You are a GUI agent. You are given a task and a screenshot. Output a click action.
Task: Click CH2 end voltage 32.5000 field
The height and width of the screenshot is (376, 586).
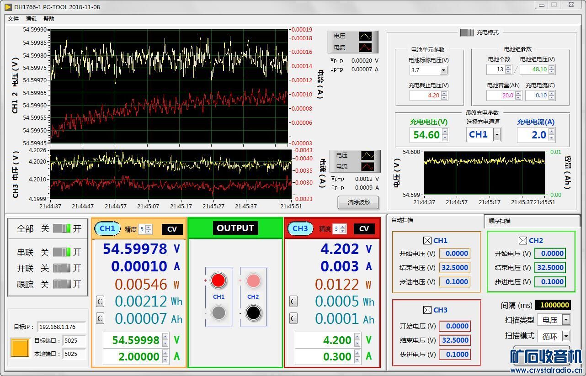click(550, 268)
